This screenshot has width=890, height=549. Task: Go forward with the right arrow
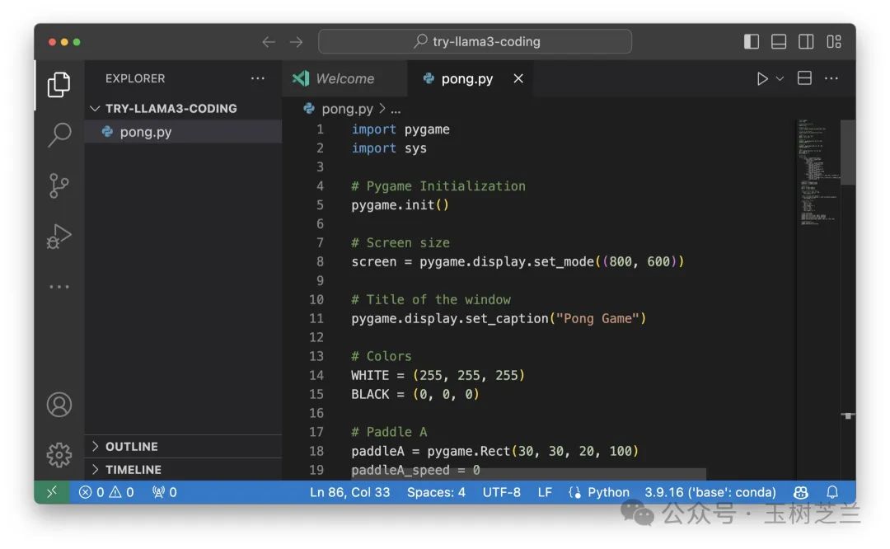pyautogui.click(x=297, y=42)
